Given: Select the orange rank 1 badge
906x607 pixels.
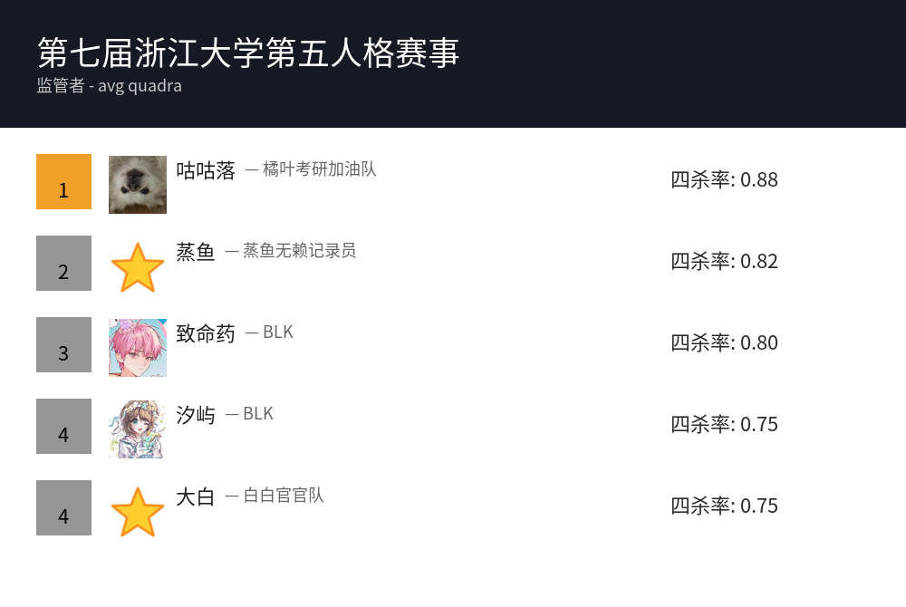Looking at the screenshot, I should click(63, 182).
